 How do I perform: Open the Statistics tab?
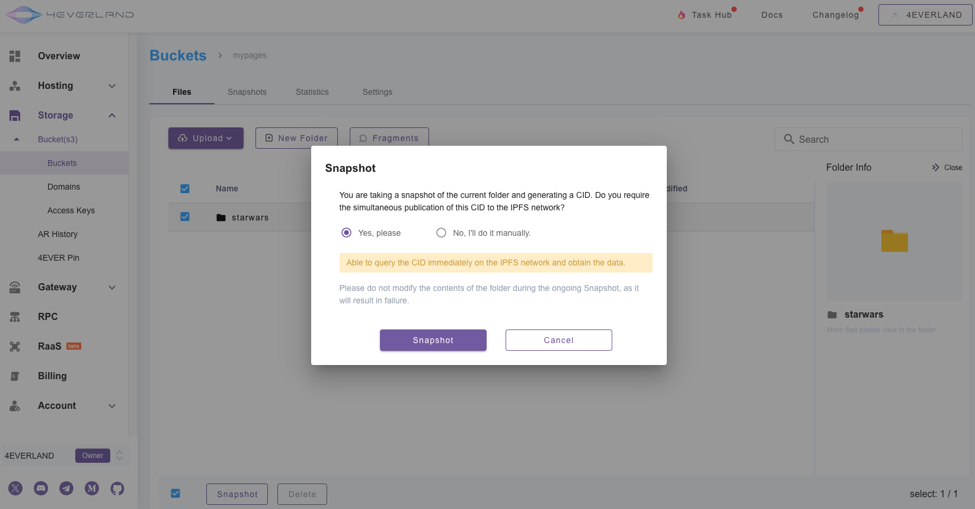pos(312,92)
